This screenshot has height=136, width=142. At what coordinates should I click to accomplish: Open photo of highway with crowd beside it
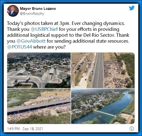pyautogui.click(x=103, y=70)
